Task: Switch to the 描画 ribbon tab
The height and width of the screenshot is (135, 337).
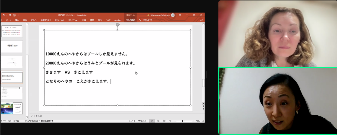Action: pos(25,20)
